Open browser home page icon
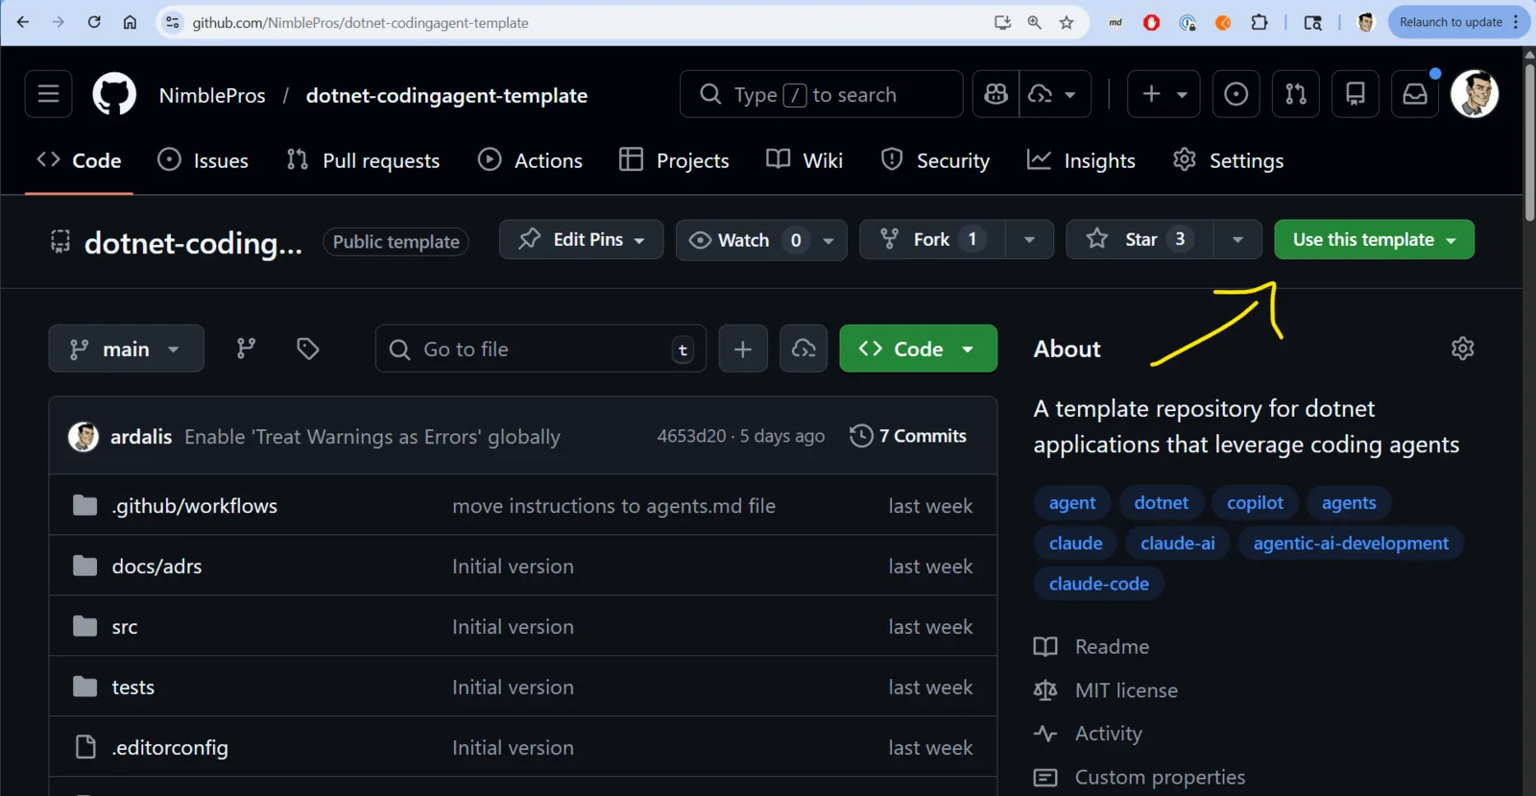The image size is (1536, 796). tap(130, 22)
